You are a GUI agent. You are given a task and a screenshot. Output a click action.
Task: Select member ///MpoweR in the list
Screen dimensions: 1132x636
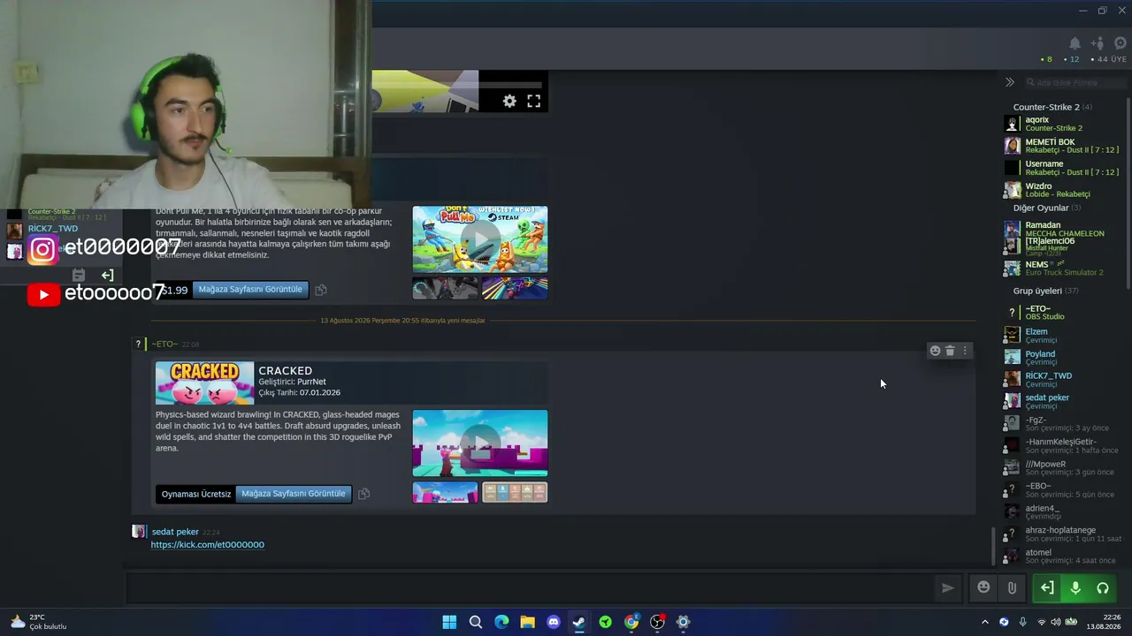[x=1065, y=468]
